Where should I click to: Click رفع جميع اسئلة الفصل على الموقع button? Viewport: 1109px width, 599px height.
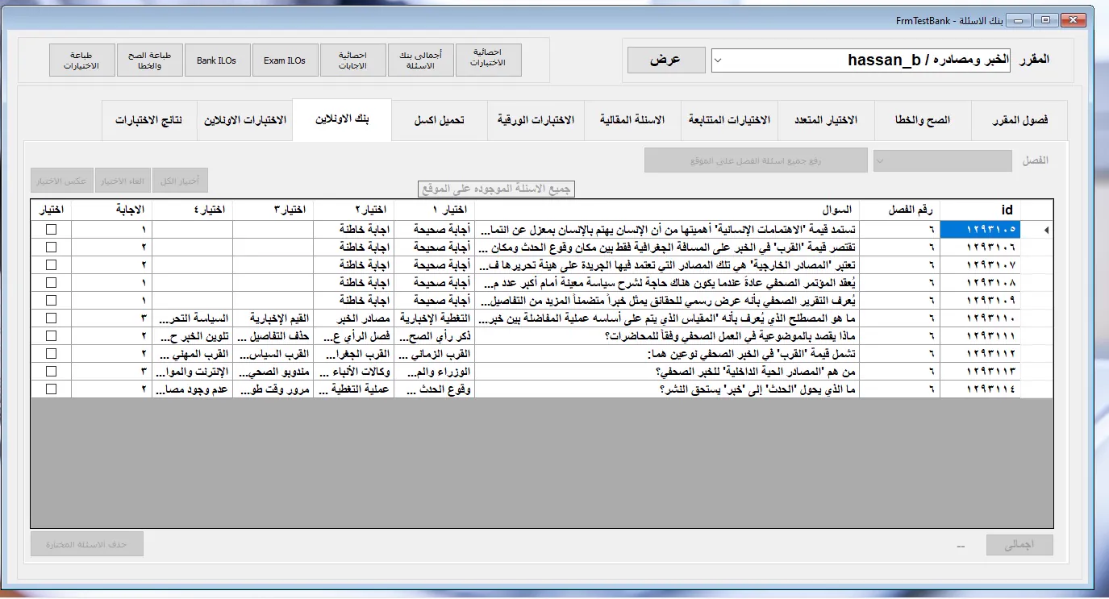click(x=756, y=160)
